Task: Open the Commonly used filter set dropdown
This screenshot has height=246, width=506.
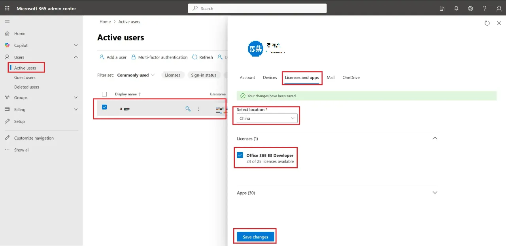Action: [136, 75]
